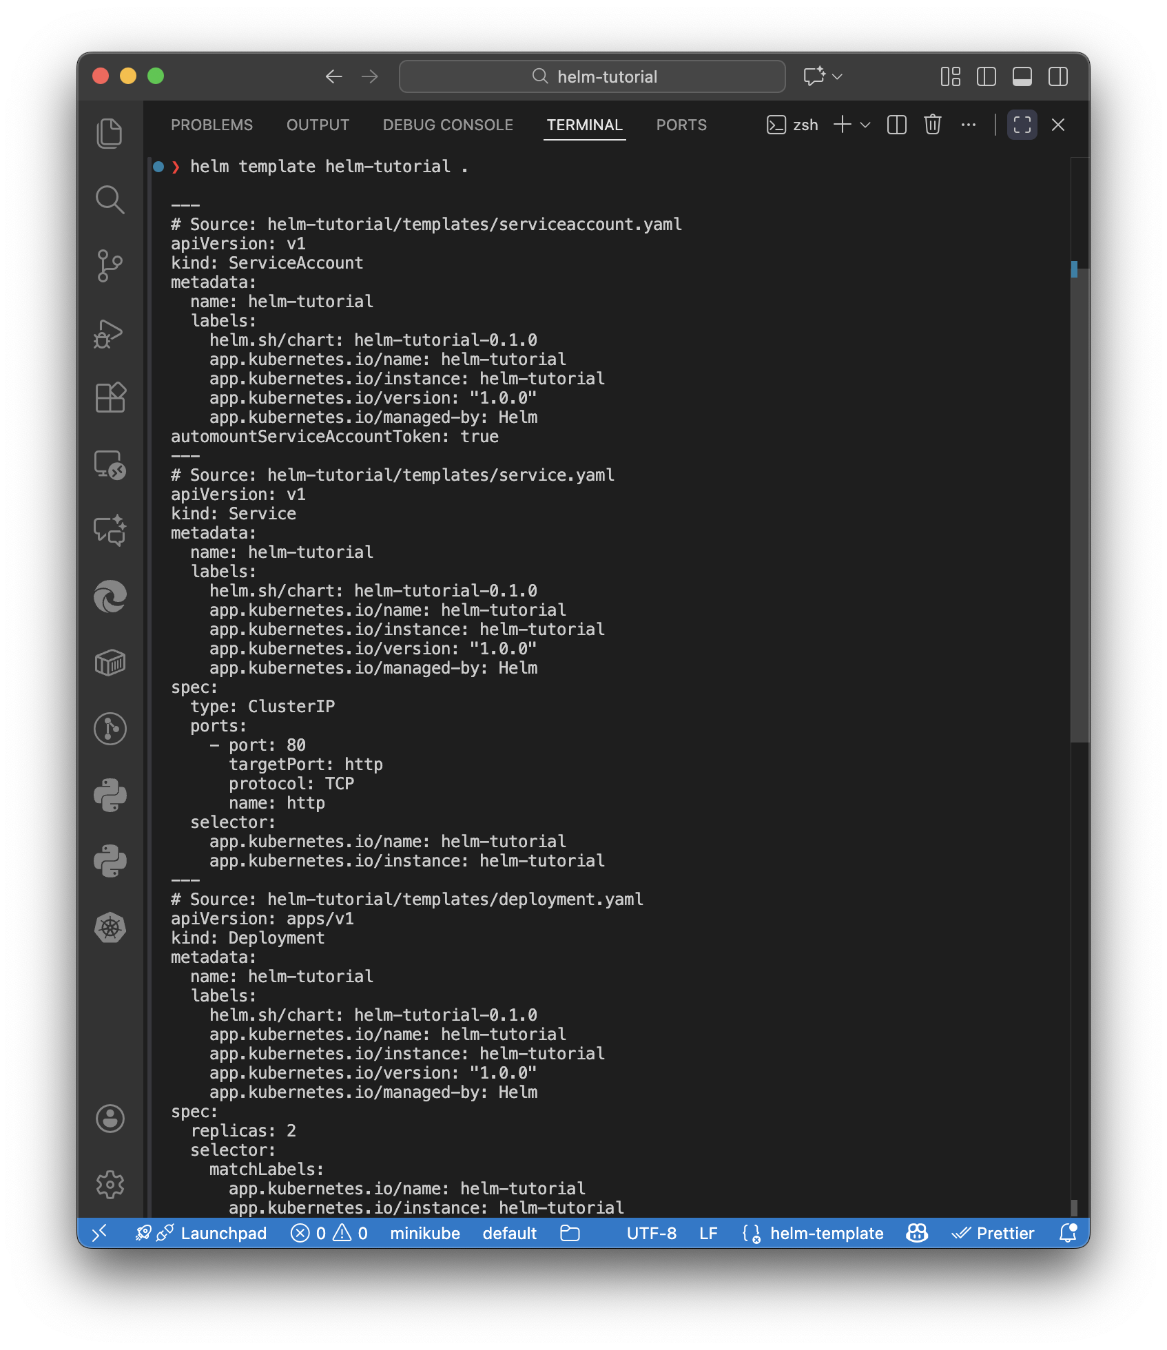Switch to the PROBLEMS tab
The width and height of the screenshot is (1167, 1350).
[x=211, y=125]
